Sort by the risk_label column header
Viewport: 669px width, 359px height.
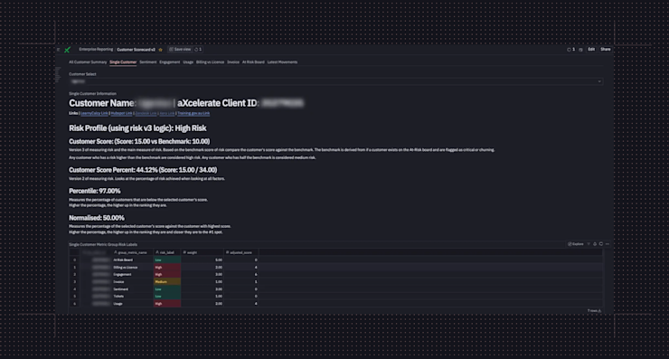(167, 252)
